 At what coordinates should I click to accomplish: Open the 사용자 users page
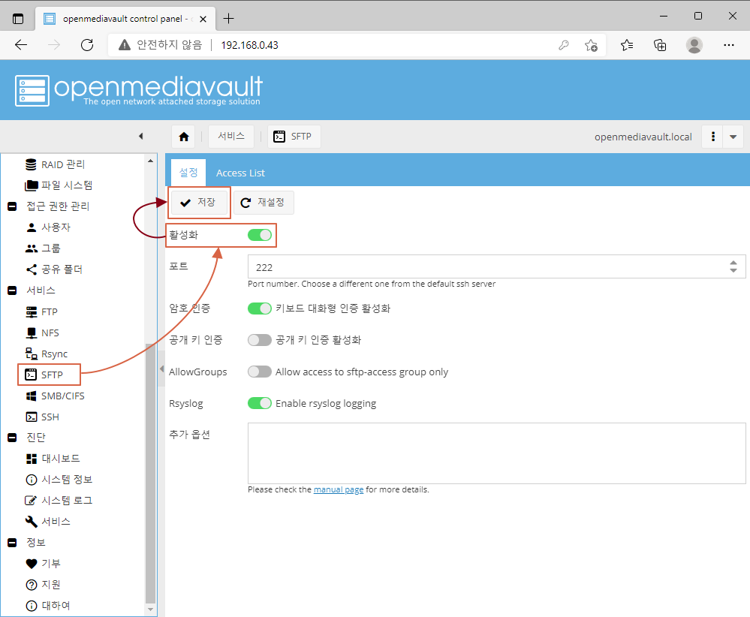pyautogui.click(x=48, y=227)
